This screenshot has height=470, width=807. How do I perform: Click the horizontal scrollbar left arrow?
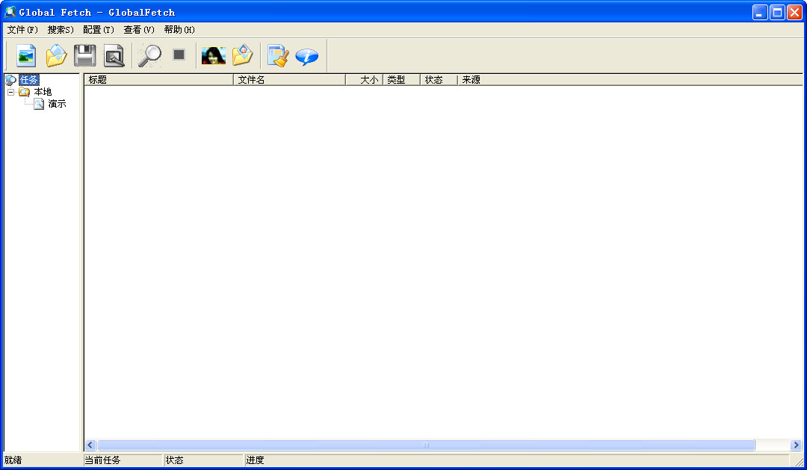pos(90,445)
